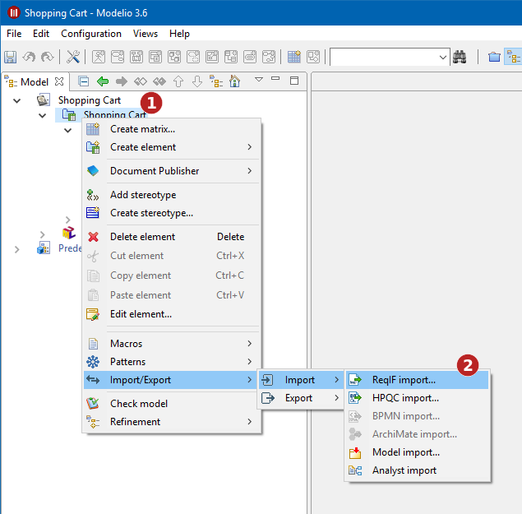Open the search combo box dropdown arrow
Screen dimensions: 522x514
[443, 58]
